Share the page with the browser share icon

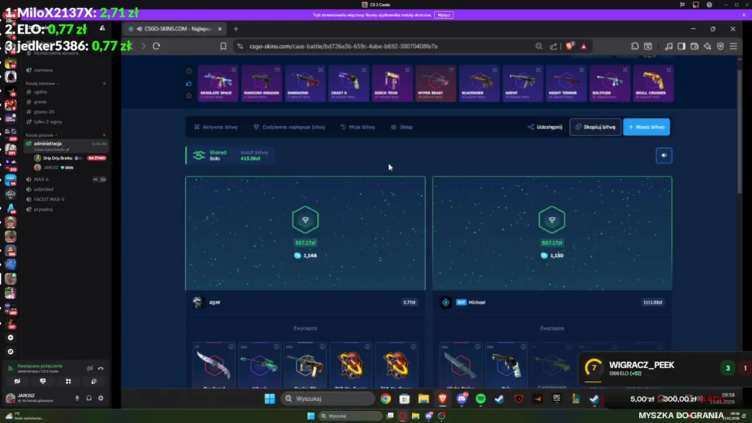[x=553, y=46]
